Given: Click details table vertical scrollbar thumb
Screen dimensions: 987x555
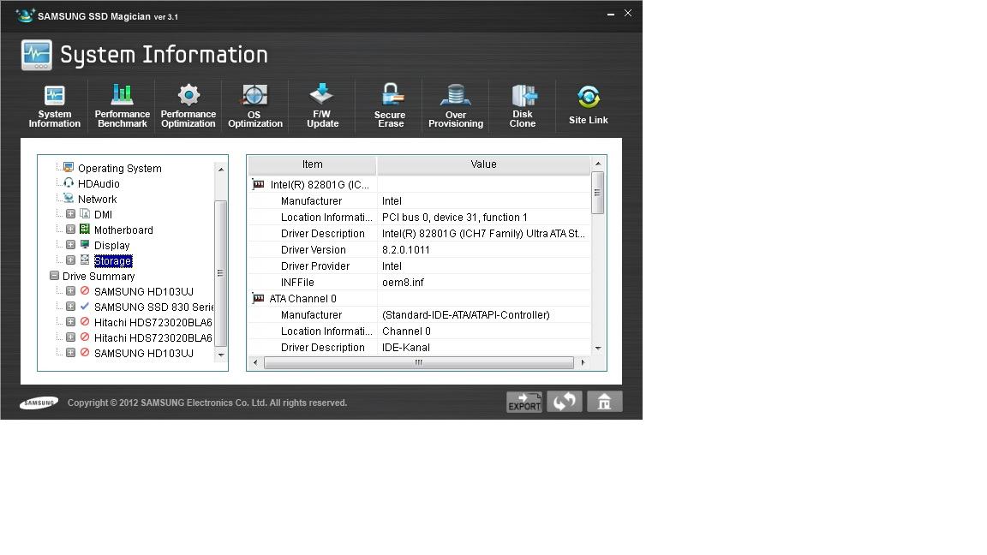Looking at the screenshot, I should [x=598, y=193].
